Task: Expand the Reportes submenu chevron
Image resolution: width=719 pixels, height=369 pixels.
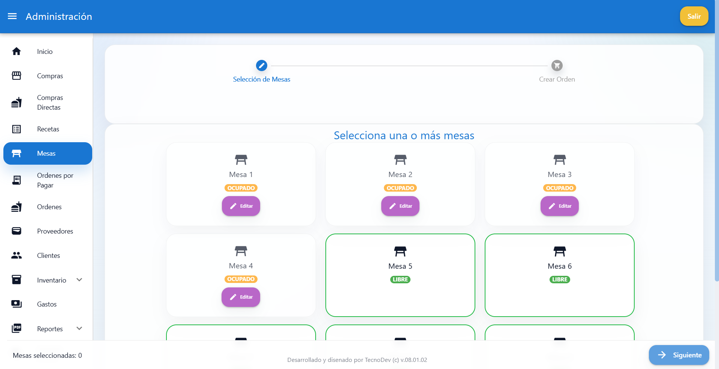Action: [79, 328]
